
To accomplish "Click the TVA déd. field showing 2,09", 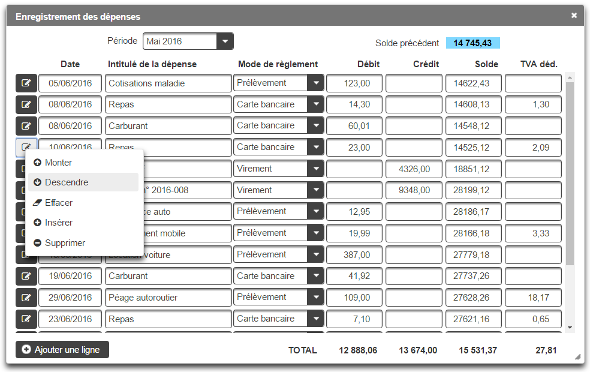I will click(x=533, y=147).
